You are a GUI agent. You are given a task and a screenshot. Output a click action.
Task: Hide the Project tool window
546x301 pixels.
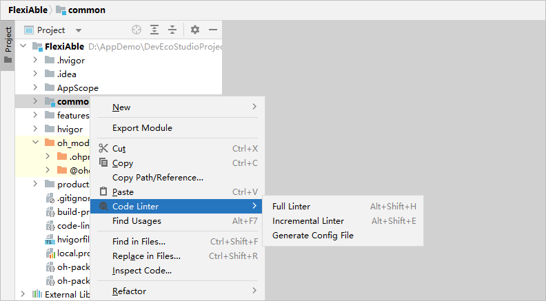[213, 30]
